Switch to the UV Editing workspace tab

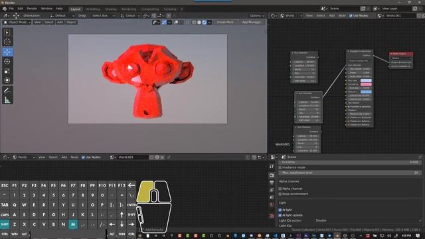[93, 9]
